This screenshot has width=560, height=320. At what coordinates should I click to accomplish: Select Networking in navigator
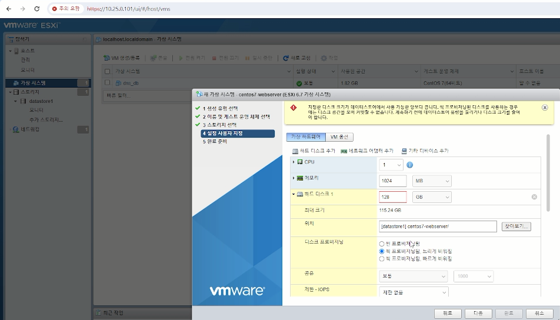click(x=30, y=129)
